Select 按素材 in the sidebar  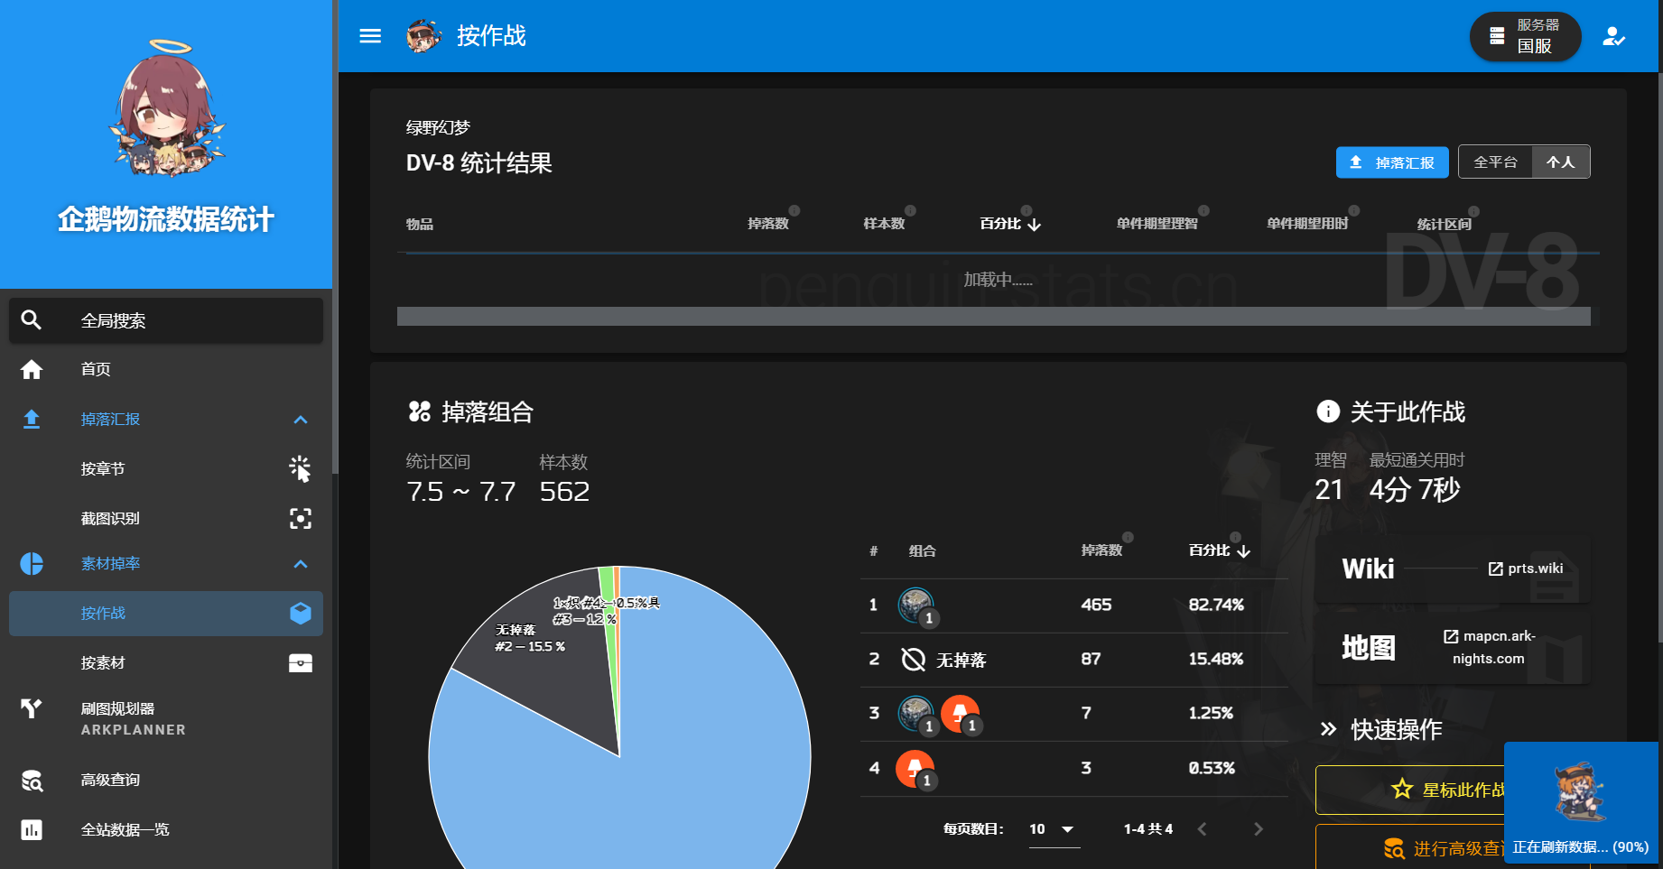coord(166,663)
